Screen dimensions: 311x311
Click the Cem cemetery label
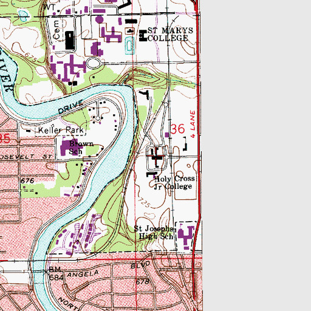click(x=56, y=30)
